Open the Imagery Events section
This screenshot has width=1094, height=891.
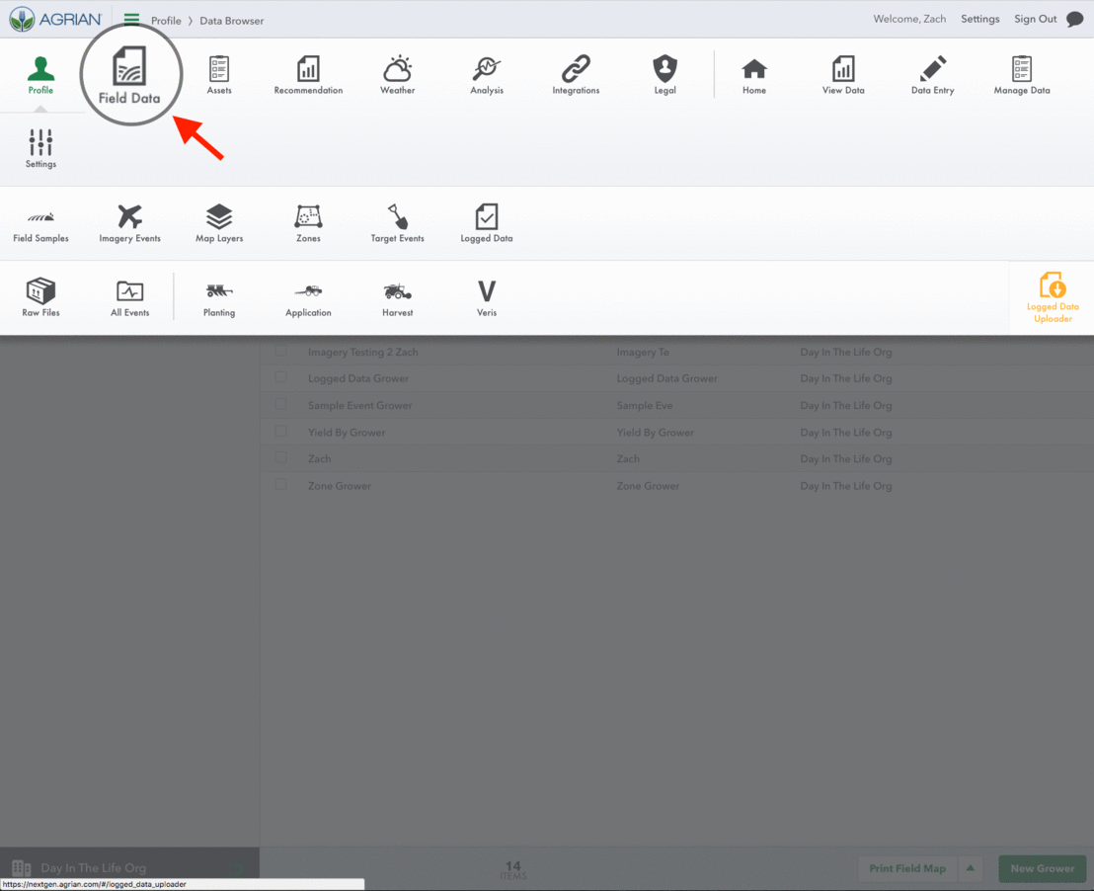tap(129, 222)
